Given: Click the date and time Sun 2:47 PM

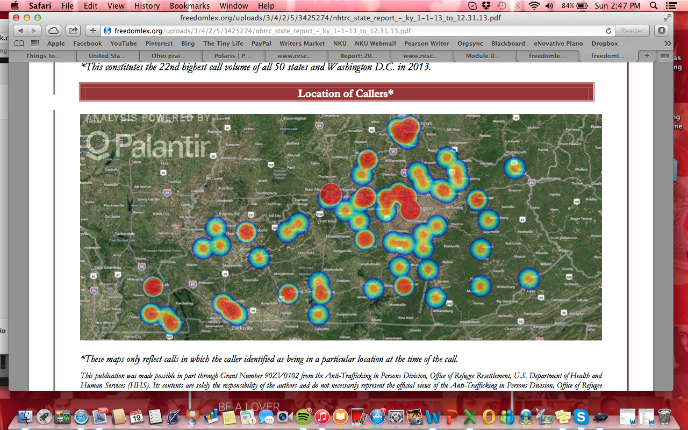Looking at the screenshot, I should click(618, 6).
